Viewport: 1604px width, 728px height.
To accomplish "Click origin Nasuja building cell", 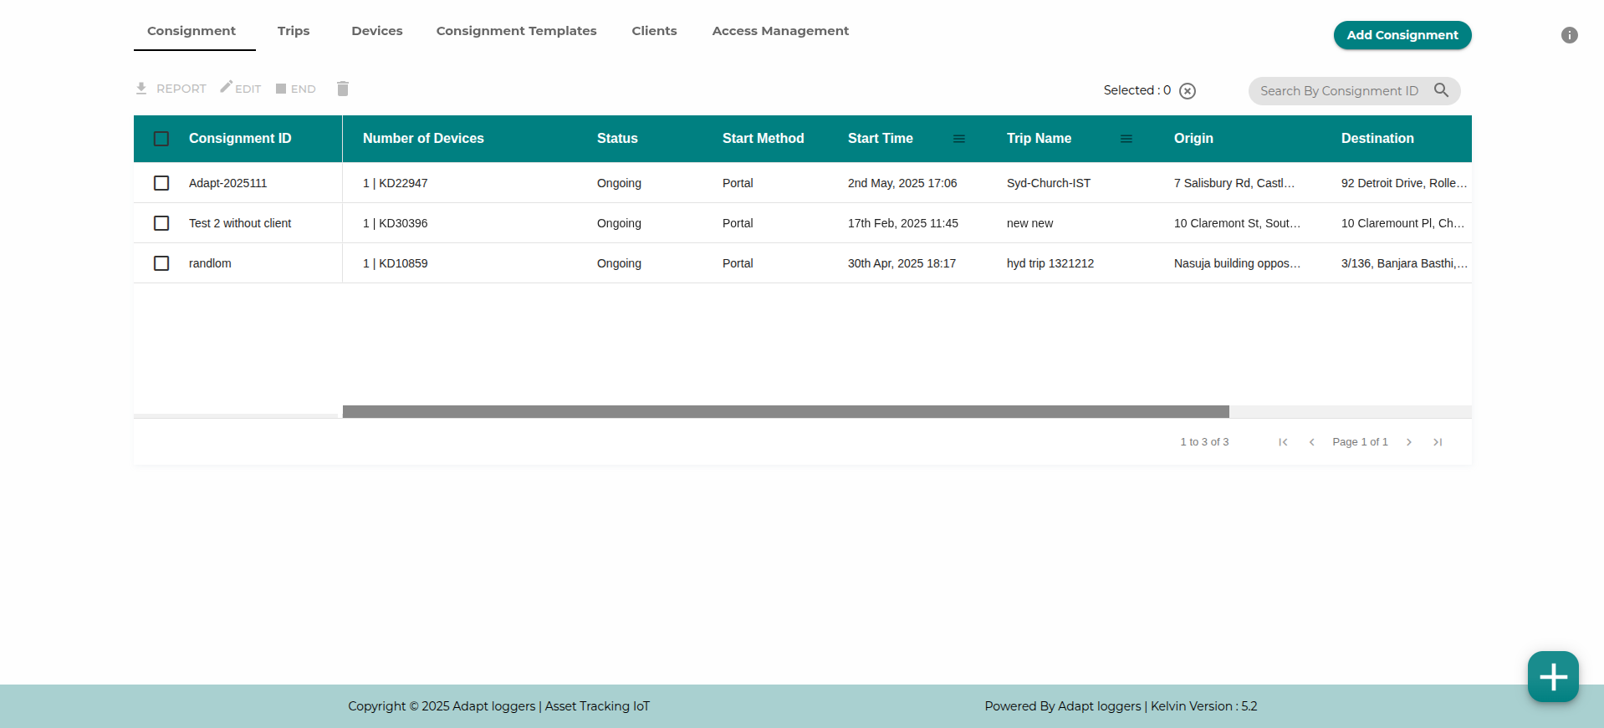I will point(1237,263).
